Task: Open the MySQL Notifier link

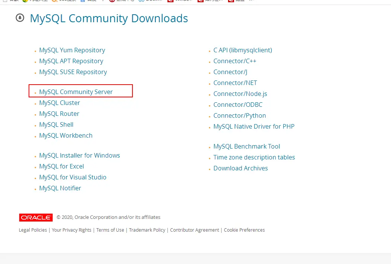Action: click(60, 188)
